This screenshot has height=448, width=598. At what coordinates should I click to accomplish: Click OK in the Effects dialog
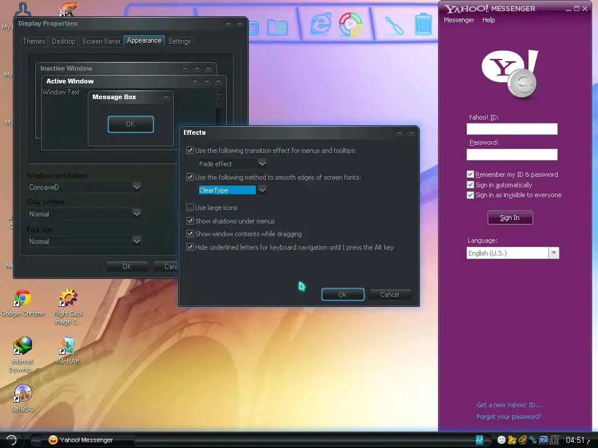[x=342, y=295]
